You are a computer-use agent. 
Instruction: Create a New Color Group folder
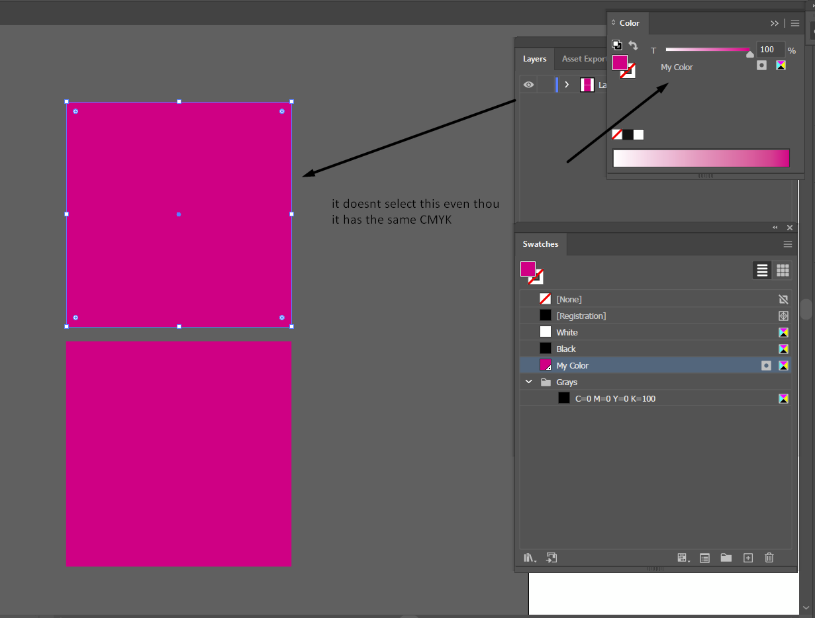point(726,558)
